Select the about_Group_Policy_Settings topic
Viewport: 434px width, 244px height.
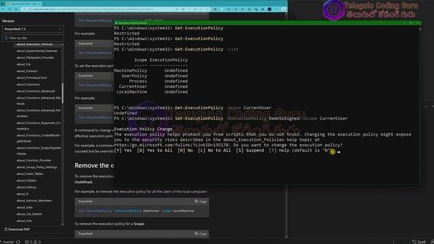click(37, 167)
